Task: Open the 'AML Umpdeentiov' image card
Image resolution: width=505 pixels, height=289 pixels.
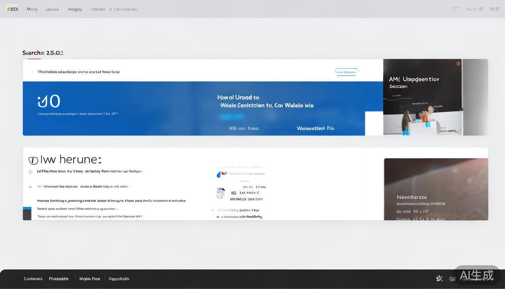Action: (422, 97)
